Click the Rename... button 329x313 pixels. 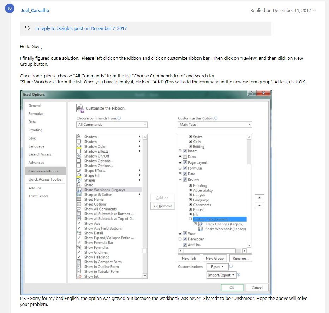[x=241, y=258]
